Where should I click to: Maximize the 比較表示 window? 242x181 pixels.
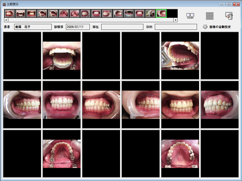[x=229, y=4]
